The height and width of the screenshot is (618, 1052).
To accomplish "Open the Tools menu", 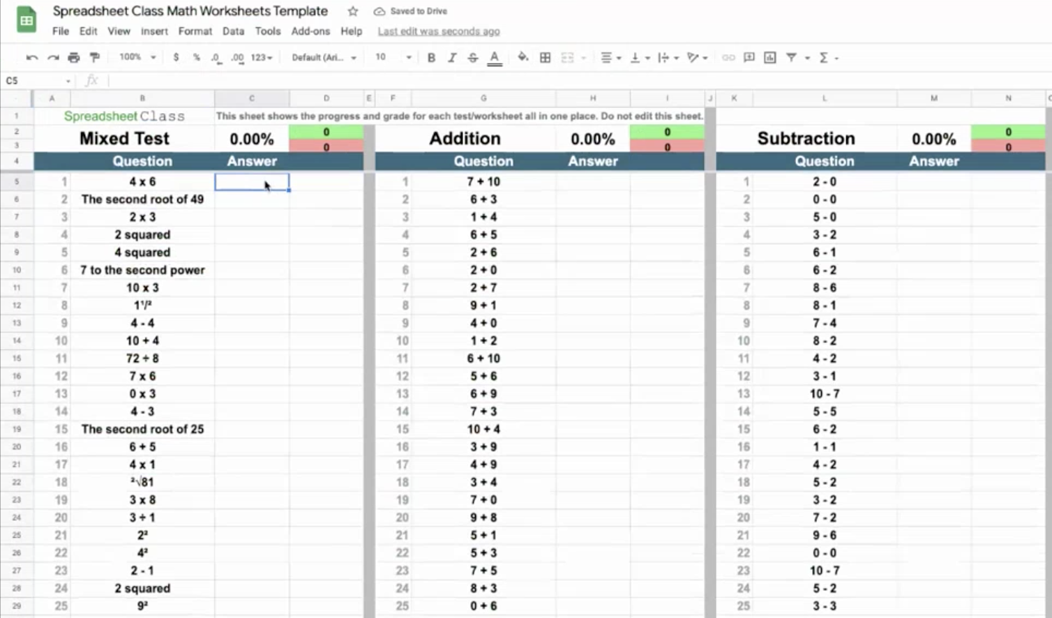I will click(x=268, y=31).
